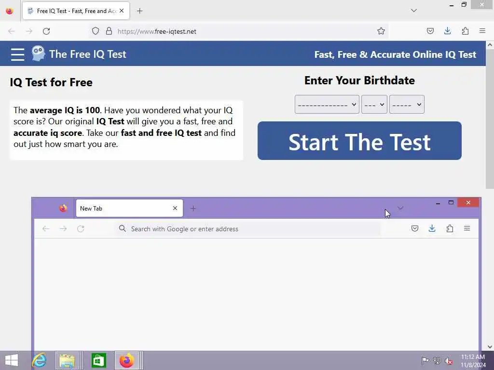Image resolution: width=494 pixels, height=370 pixels.
Task: Open the Firefox View icon in the main window
Action: pos(10,11)
